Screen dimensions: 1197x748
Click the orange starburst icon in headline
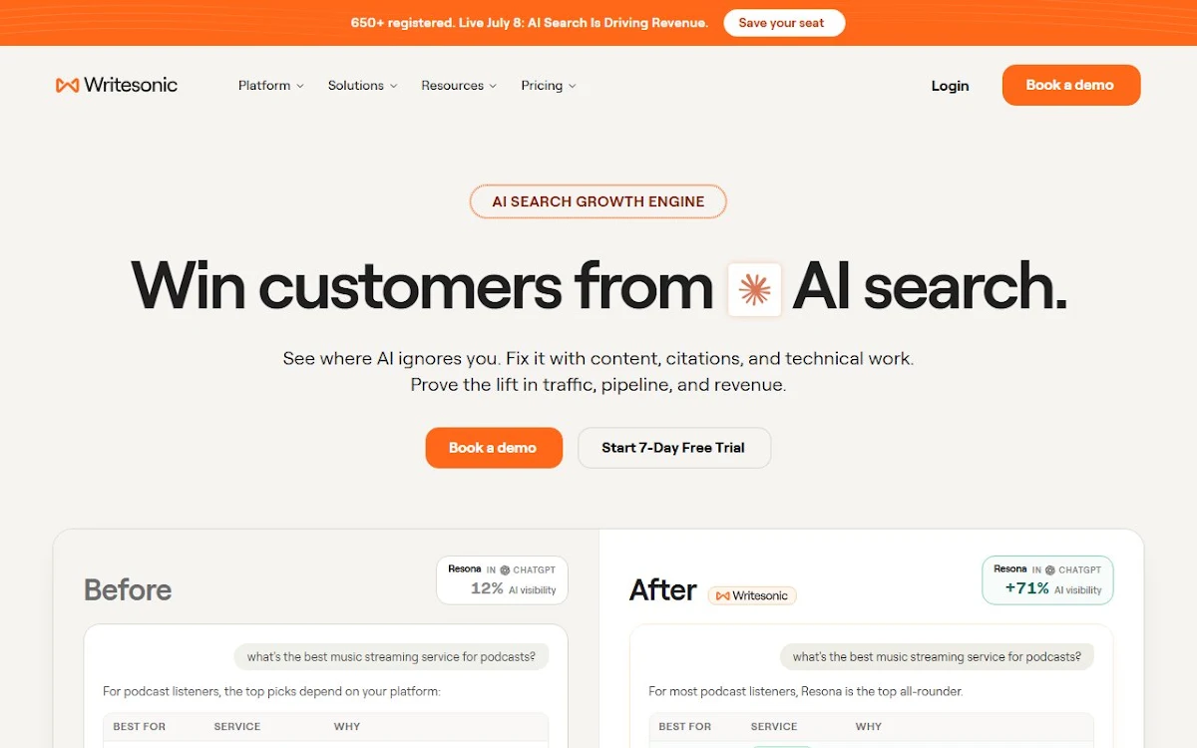coord(754,290)
